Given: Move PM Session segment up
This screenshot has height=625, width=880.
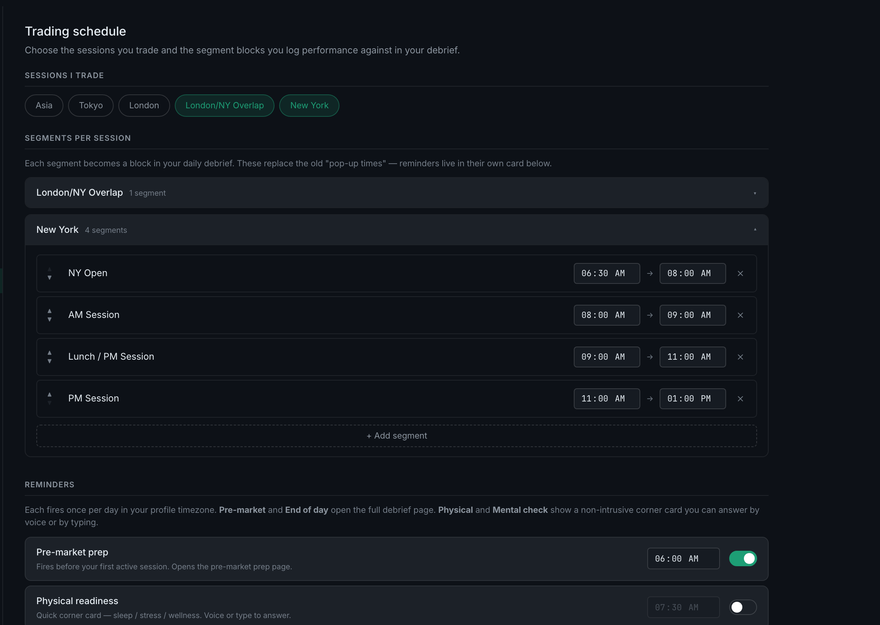Looking at the screenshot, I should (x=49, y=394).
